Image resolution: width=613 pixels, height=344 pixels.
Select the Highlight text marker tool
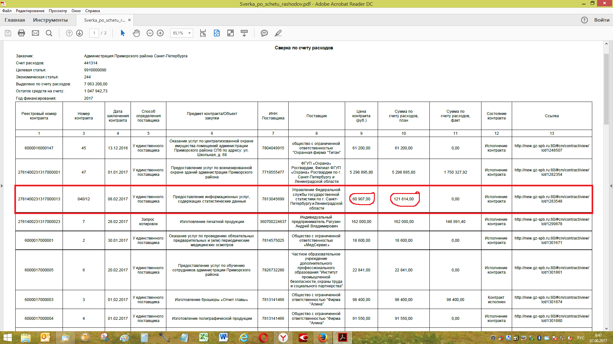[278, 33]
